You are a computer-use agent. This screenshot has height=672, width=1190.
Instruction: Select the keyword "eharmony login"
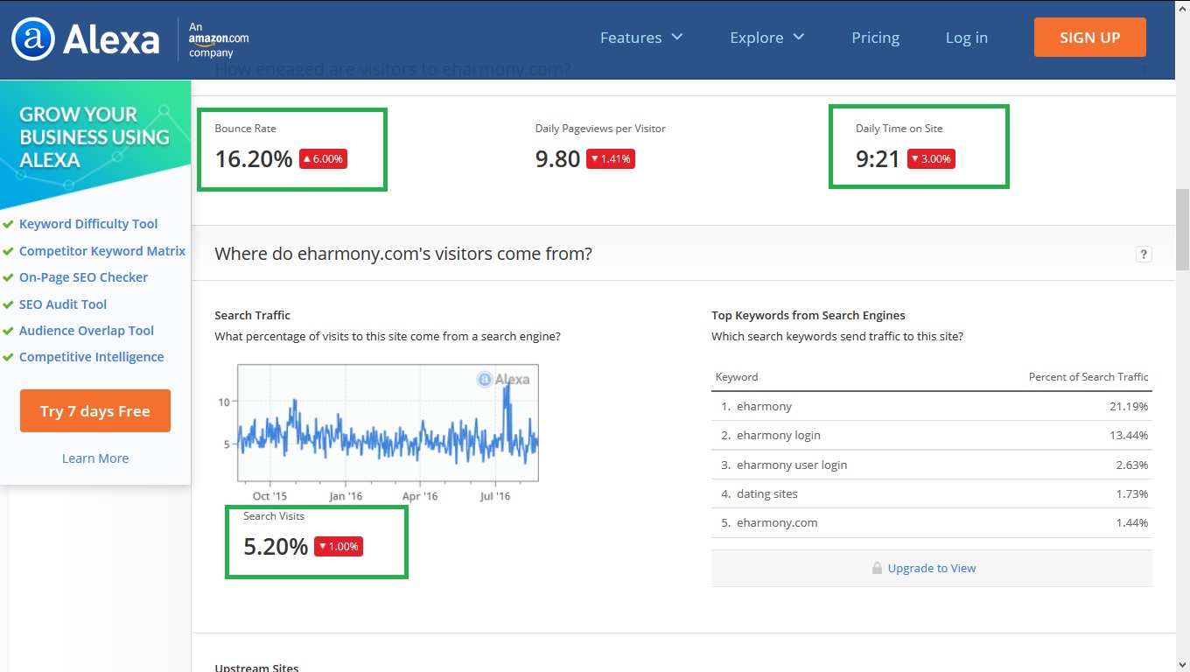[x=779, y=435]
